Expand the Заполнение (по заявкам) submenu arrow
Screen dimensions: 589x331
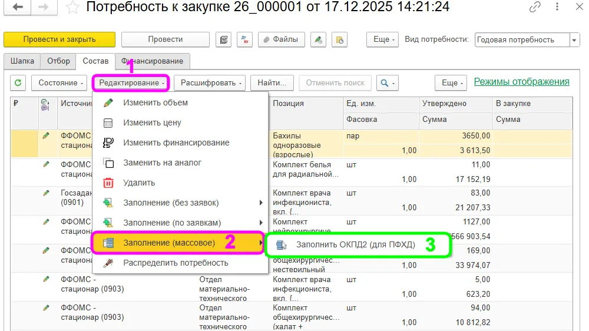[261, 223]
